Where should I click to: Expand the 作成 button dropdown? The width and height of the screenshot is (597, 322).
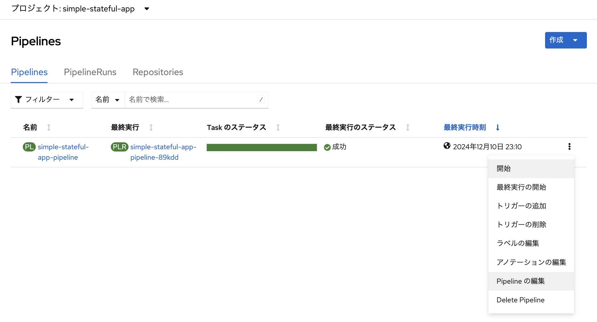[x=575, y=40]
